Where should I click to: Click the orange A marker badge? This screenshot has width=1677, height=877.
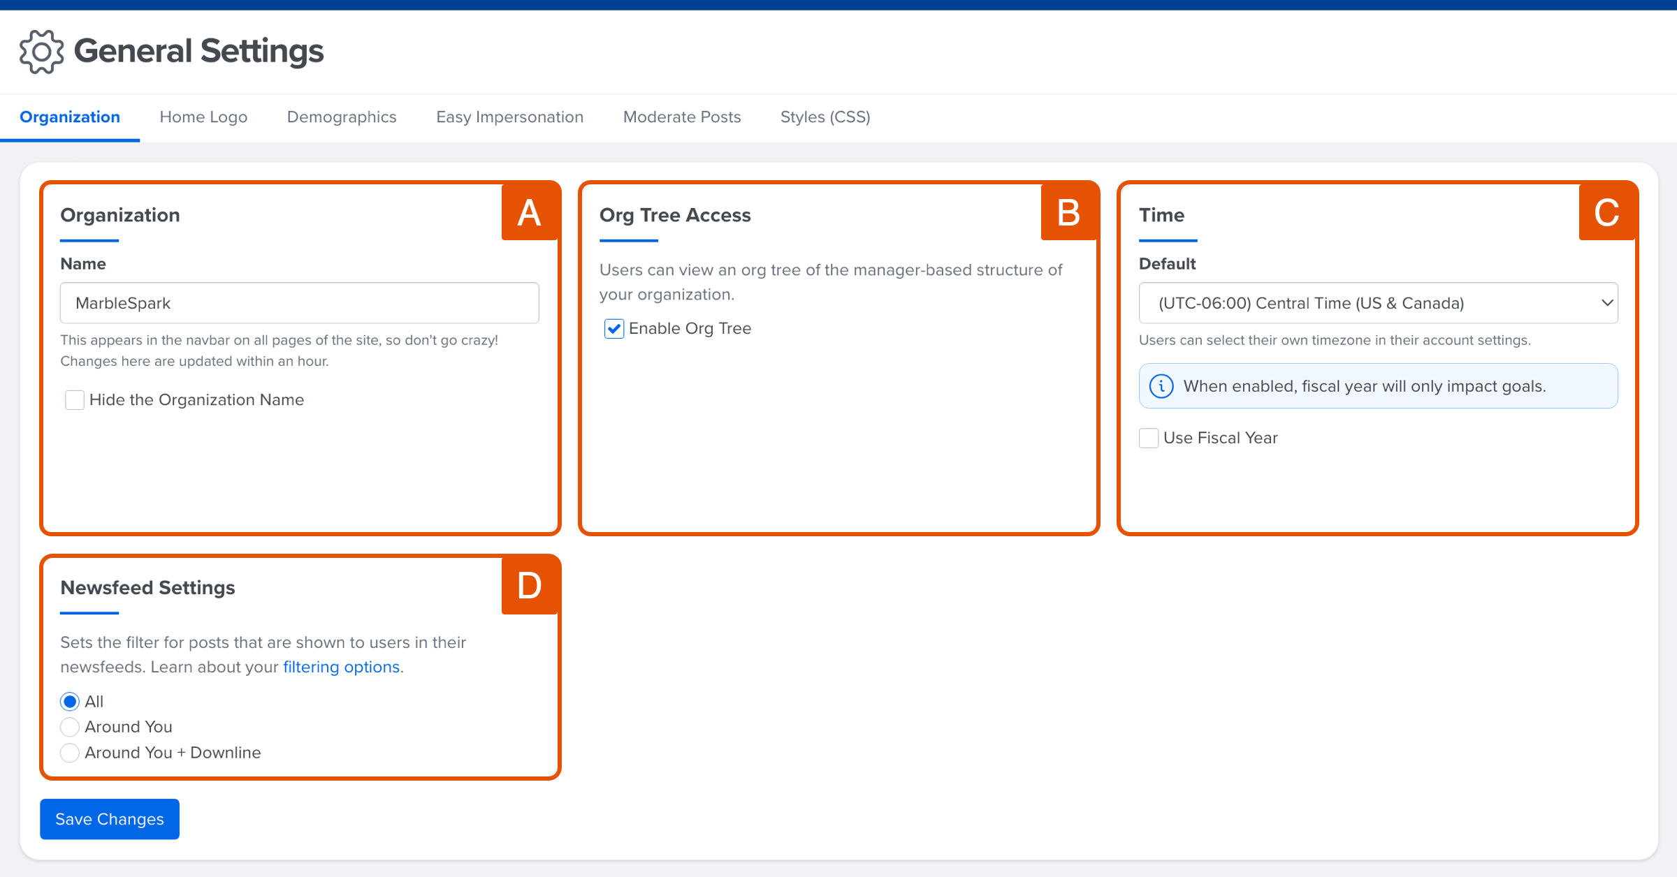coord(530,212)
